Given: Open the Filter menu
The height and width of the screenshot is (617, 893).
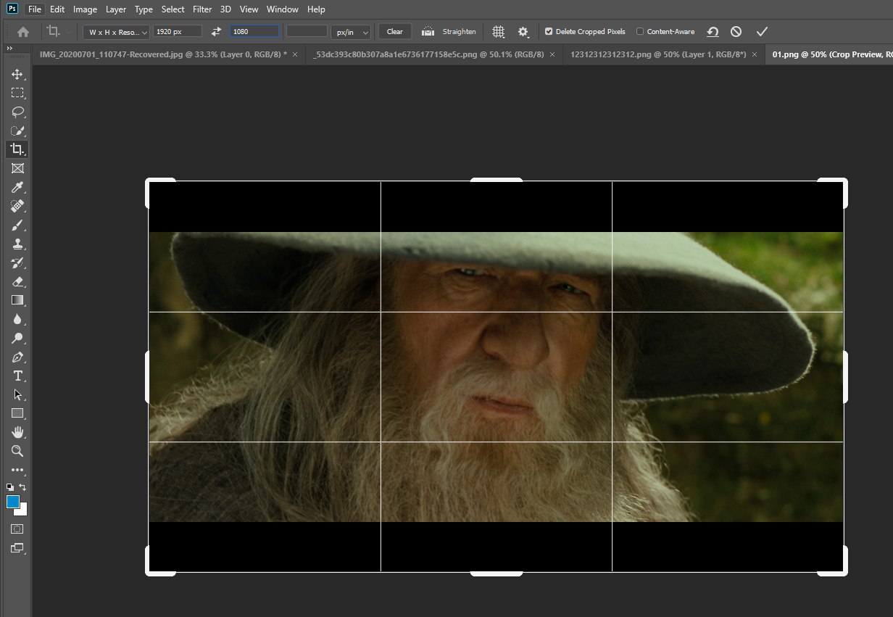Looking at the screenshot, I should (202, 9).
